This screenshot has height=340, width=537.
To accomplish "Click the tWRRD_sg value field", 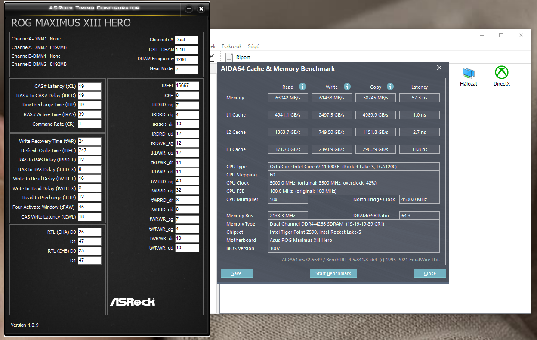I will point(187,181).
